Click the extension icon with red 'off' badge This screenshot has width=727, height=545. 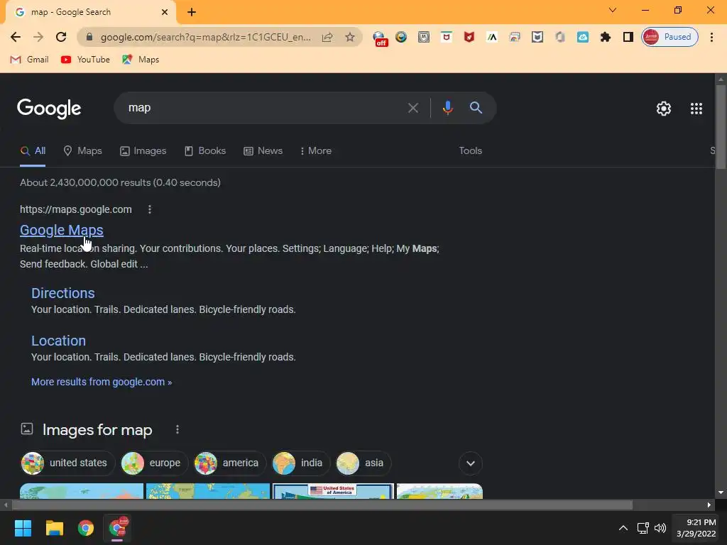tap(380, 38)
